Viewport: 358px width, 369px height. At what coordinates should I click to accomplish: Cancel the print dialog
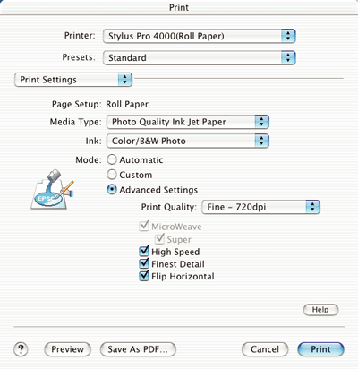[x=265, y=349]
